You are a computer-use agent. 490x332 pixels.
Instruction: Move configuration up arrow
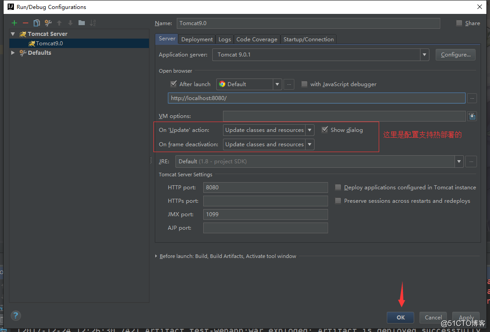59,23
